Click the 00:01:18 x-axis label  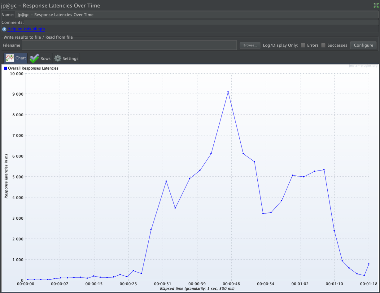coord(369,283)
